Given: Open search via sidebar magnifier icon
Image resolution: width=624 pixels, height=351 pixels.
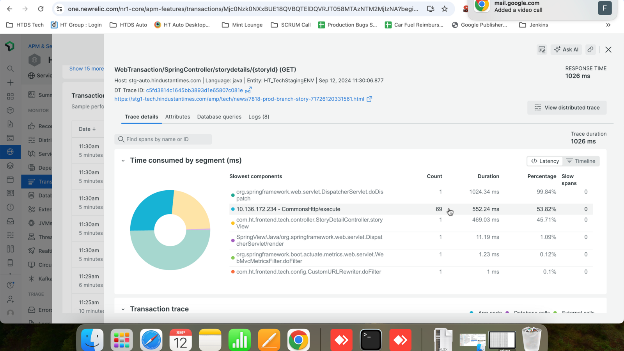Looking at the screenshot, I should pyautogui.click(x=11, y=69).
